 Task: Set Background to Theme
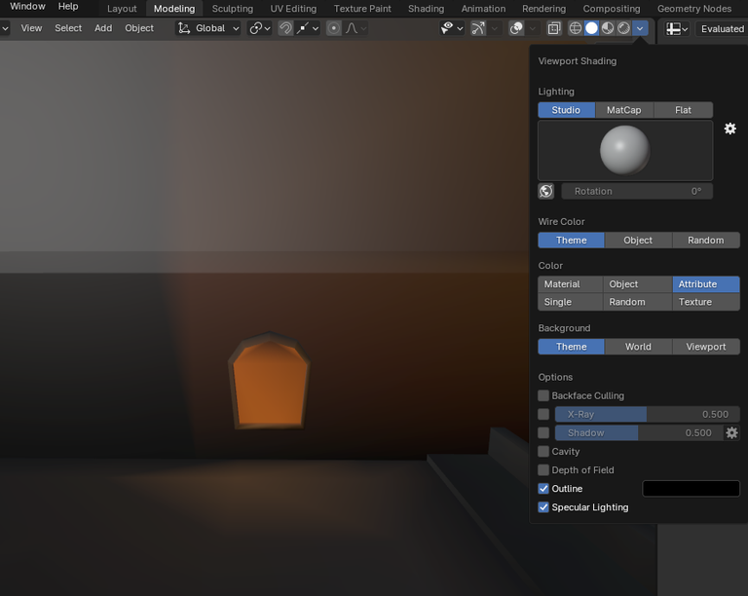(x=571, y=347)
